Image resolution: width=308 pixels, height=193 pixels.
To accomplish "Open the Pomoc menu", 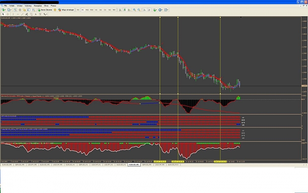I will (53, 6).
